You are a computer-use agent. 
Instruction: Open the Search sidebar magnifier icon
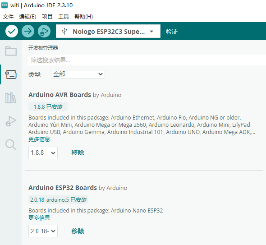point(11,145)
